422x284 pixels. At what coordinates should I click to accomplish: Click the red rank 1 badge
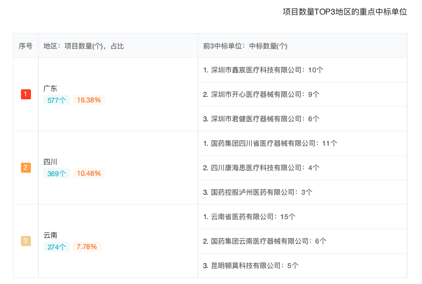click(x=26, y=94)
